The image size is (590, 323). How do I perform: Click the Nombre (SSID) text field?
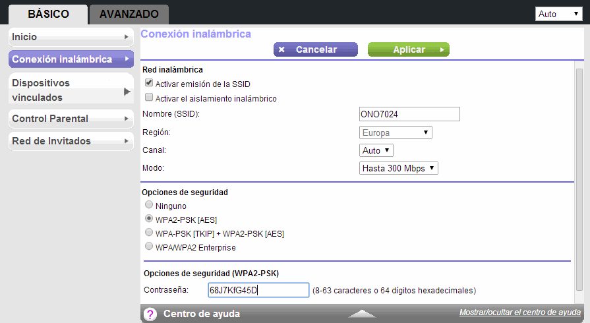click(x=409, y=114)
